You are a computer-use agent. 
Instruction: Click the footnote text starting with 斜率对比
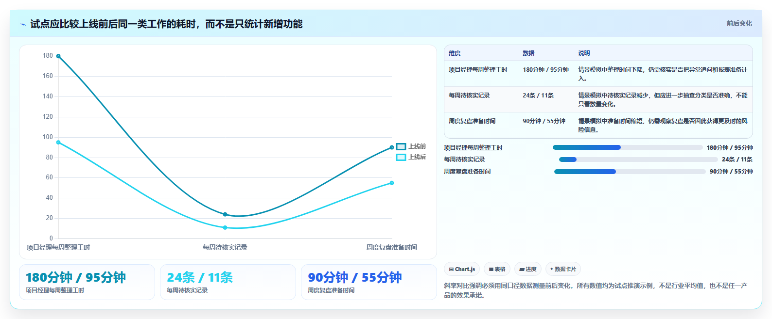(x=596, y=290)
